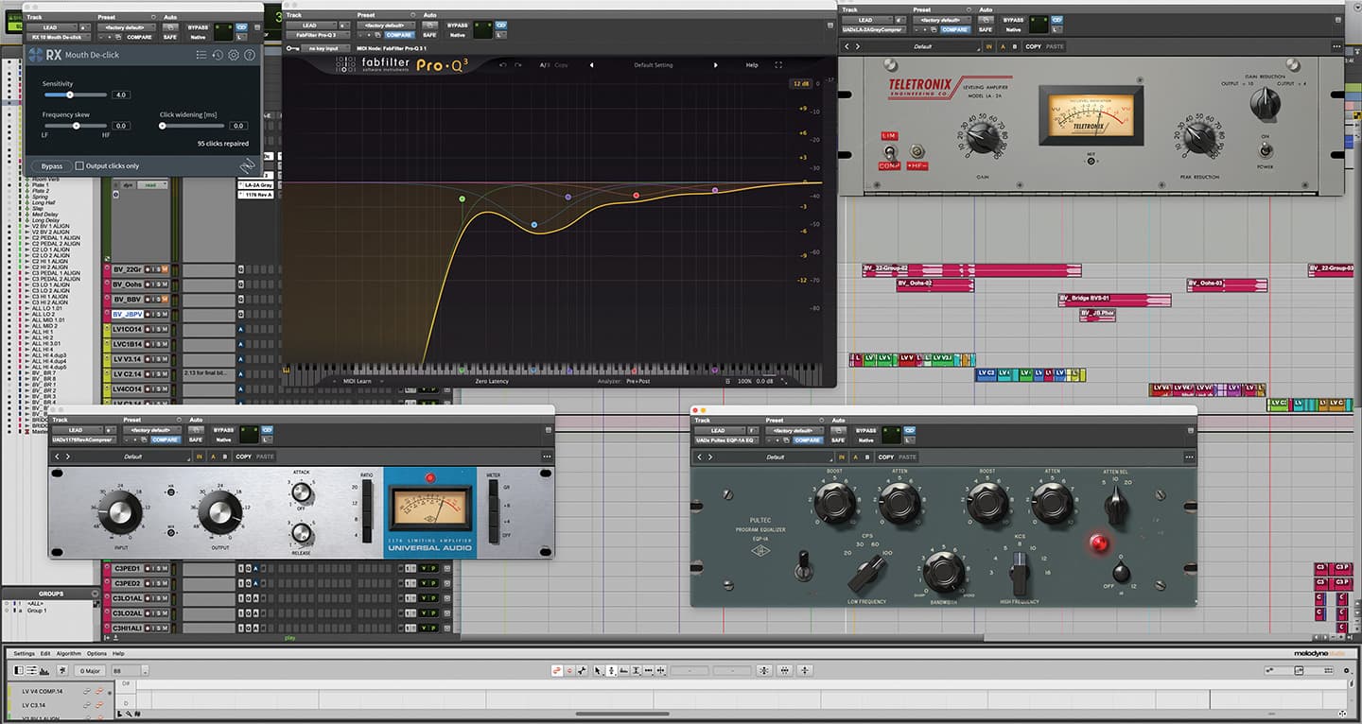Select the Melodyne pitch tool
This screenshot has height=724, width=1362.
612,670
